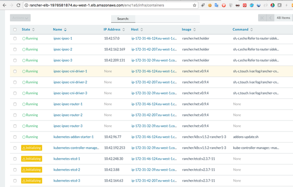The image size is (293, 187).
Task: Go to previous page of items
Action: click(x=270, y=18)
